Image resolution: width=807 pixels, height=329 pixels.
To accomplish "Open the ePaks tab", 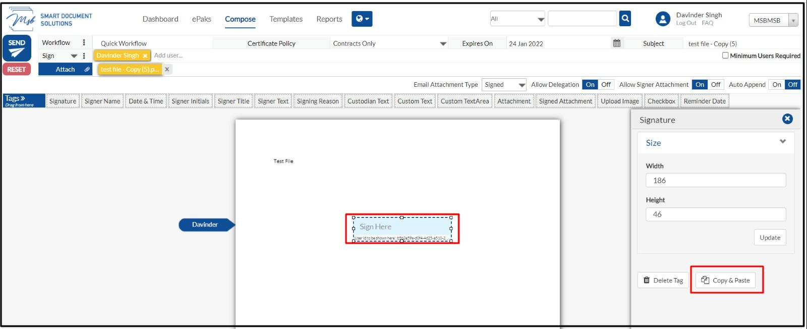I will tap(202, 19).
